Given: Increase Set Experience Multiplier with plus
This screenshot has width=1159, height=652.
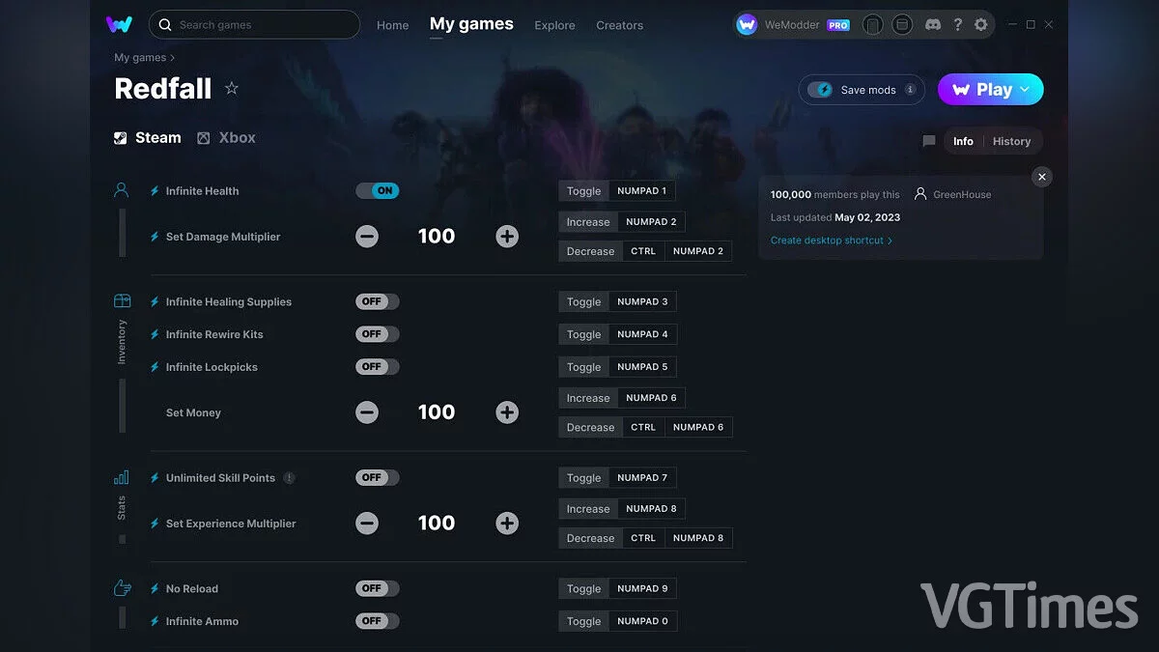Looking at the screenshot, I should point(507,524).
